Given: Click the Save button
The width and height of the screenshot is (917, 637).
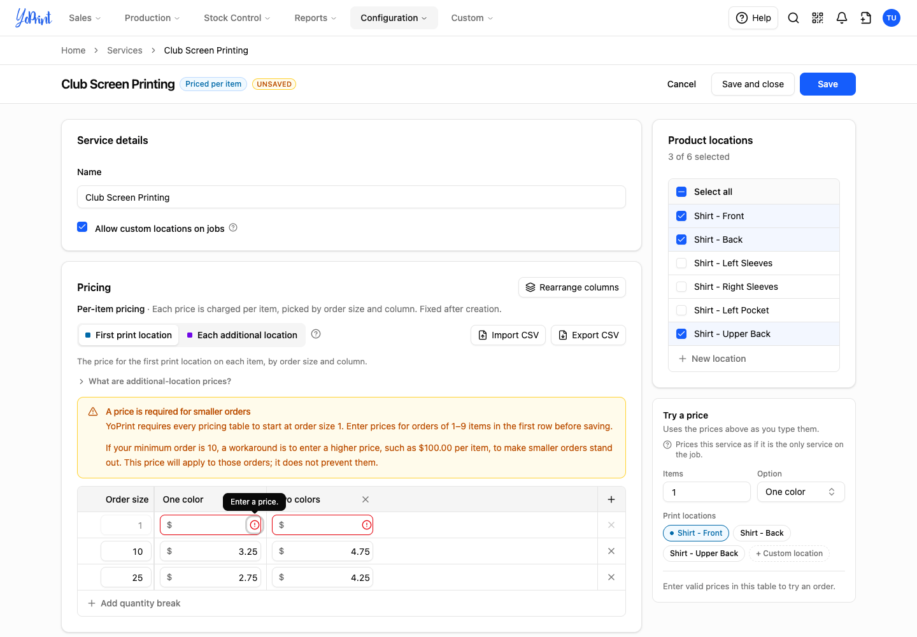Looking at the screenshot, I should coord(828,84).
